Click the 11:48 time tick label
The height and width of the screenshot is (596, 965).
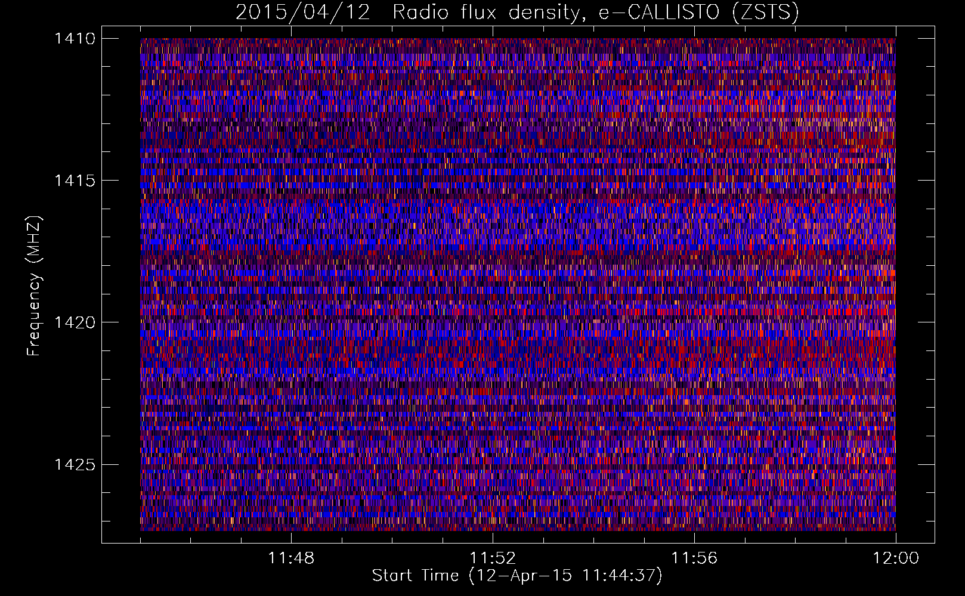(291, 558)
